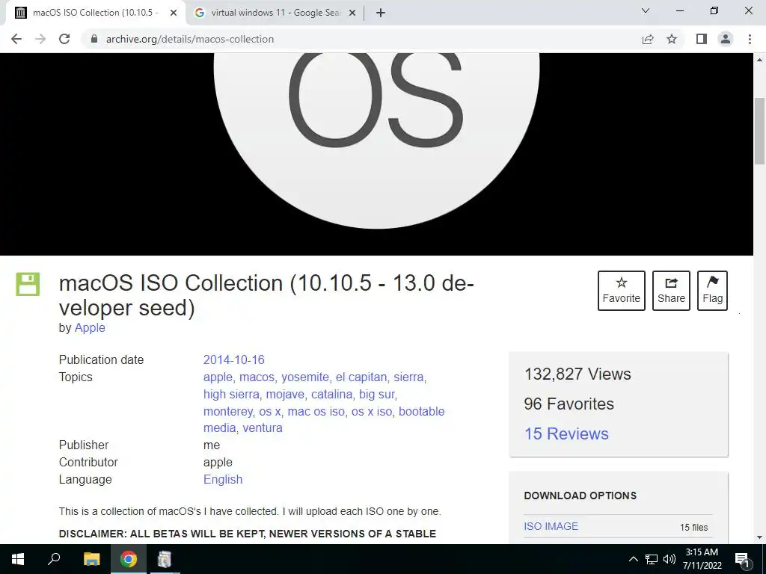
Task: Select the macOS ISO Collection tab
Action: click(x=95, y=13)
